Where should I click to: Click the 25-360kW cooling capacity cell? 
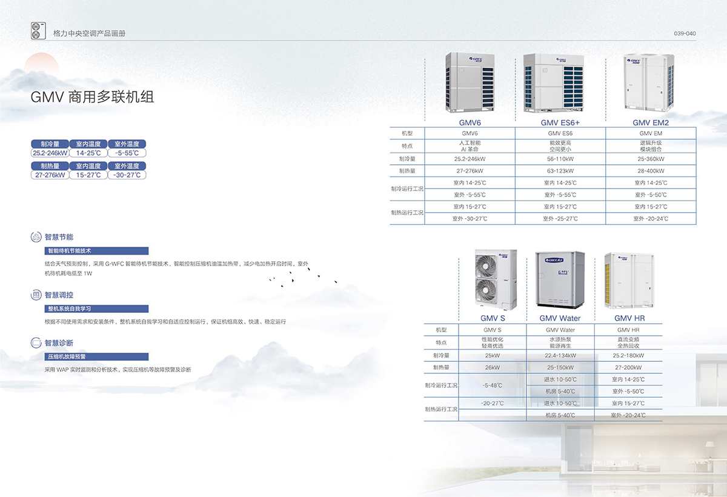pyautogui.click(x=651, y=159)
